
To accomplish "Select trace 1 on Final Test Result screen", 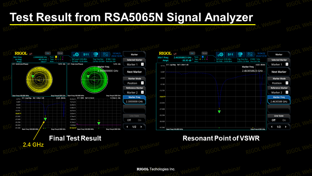I will click(56, 57).
